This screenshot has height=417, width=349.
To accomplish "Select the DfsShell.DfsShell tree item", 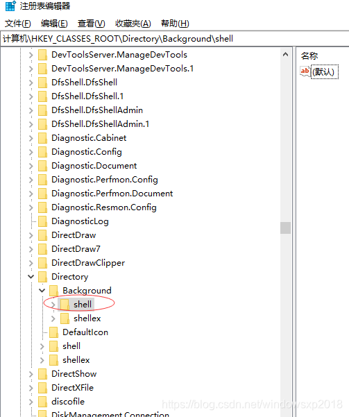I will point(85,83).
